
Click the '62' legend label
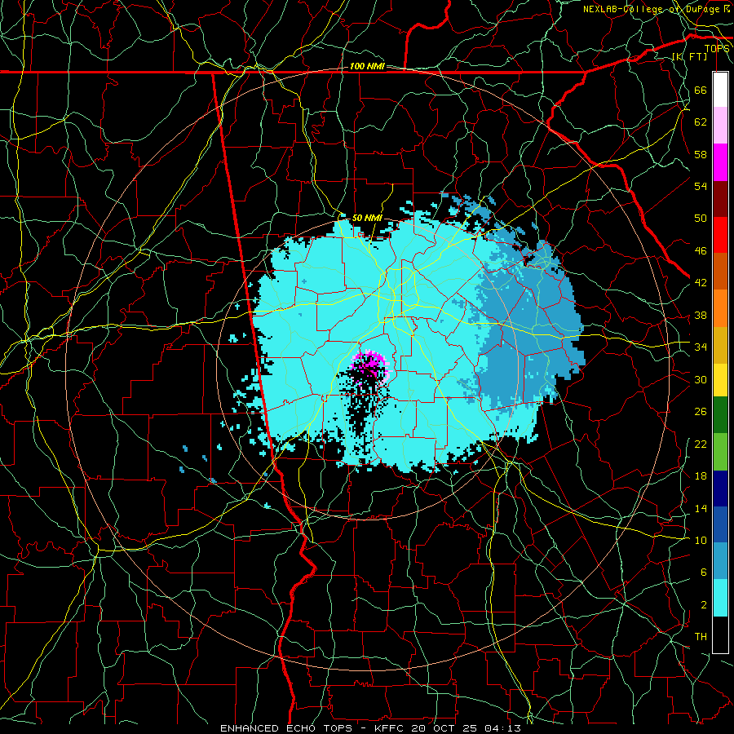[701, 122]
